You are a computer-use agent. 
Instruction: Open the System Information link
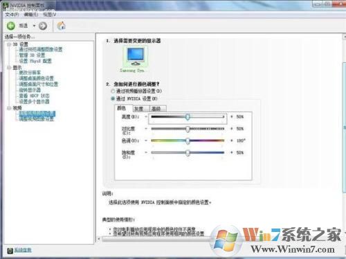pos(23,250)
